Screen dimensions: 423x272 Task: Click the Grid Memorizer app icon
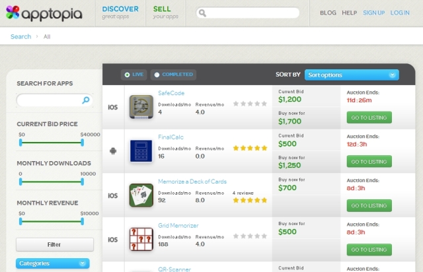141,239
